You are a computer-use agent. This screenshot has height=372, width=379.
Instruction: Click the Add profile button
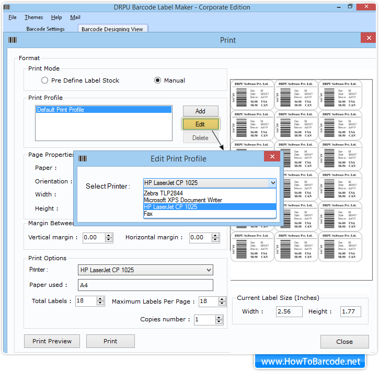click(x=200, y=111)
